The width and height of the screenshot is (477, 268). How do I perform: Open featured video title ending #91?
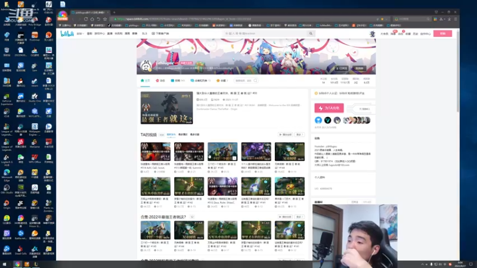point(227,94)
